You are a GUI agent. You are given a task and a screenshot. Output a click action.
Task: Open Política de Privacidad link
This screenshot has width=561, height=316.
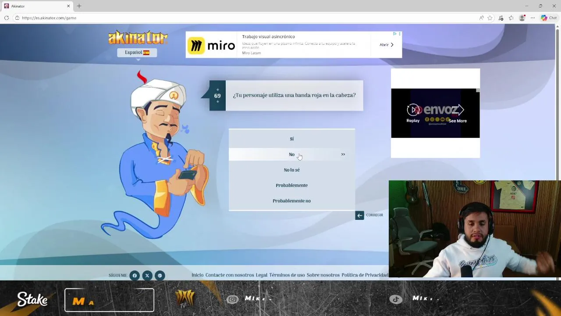click(x=365, y=275)
